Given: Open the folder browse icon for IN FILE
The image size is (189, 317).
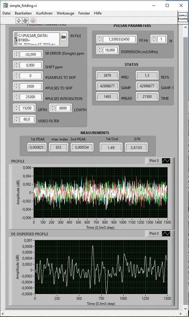Looking at the screenshot, I should pyautogui.click(x=64, y=37).
